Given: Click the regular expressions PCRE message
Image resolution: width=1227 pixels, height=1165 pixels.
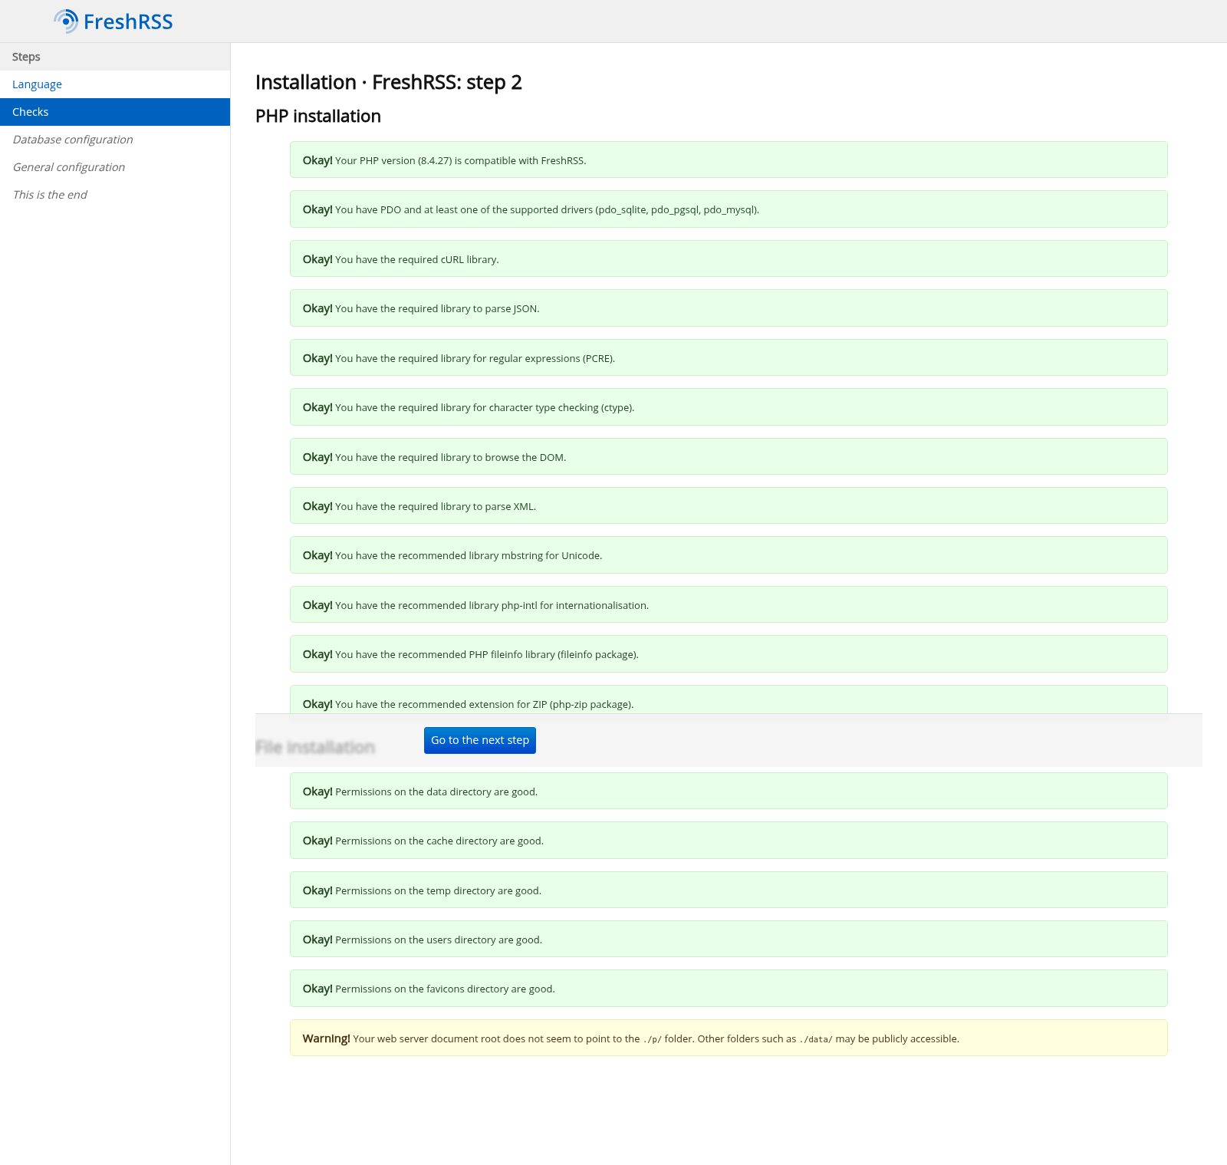Looking at the screenshot, I should (x=729, y=357).
